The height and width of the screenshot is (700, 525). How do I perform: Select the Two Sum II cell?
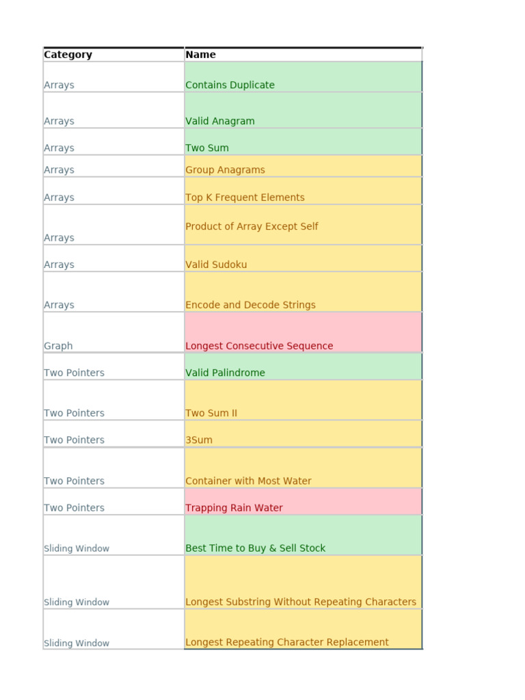[x=212, y=413]
